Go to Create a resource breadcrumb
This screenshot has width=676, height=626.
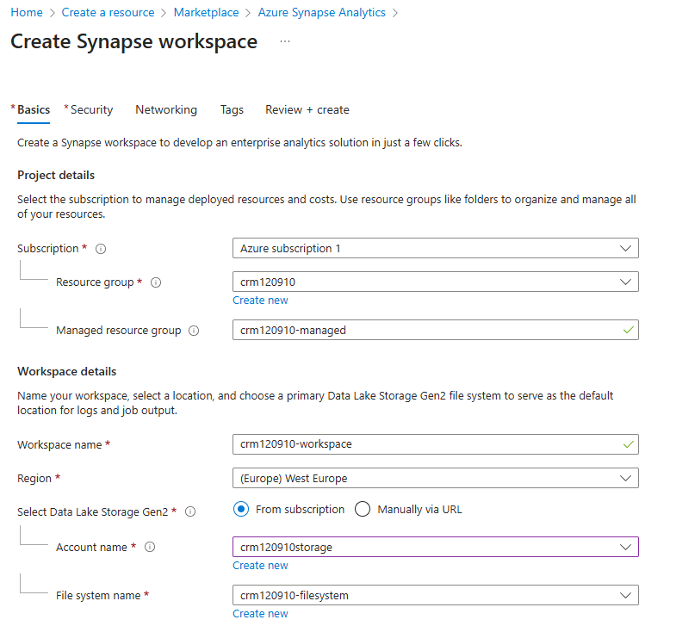tap(108, 13)
